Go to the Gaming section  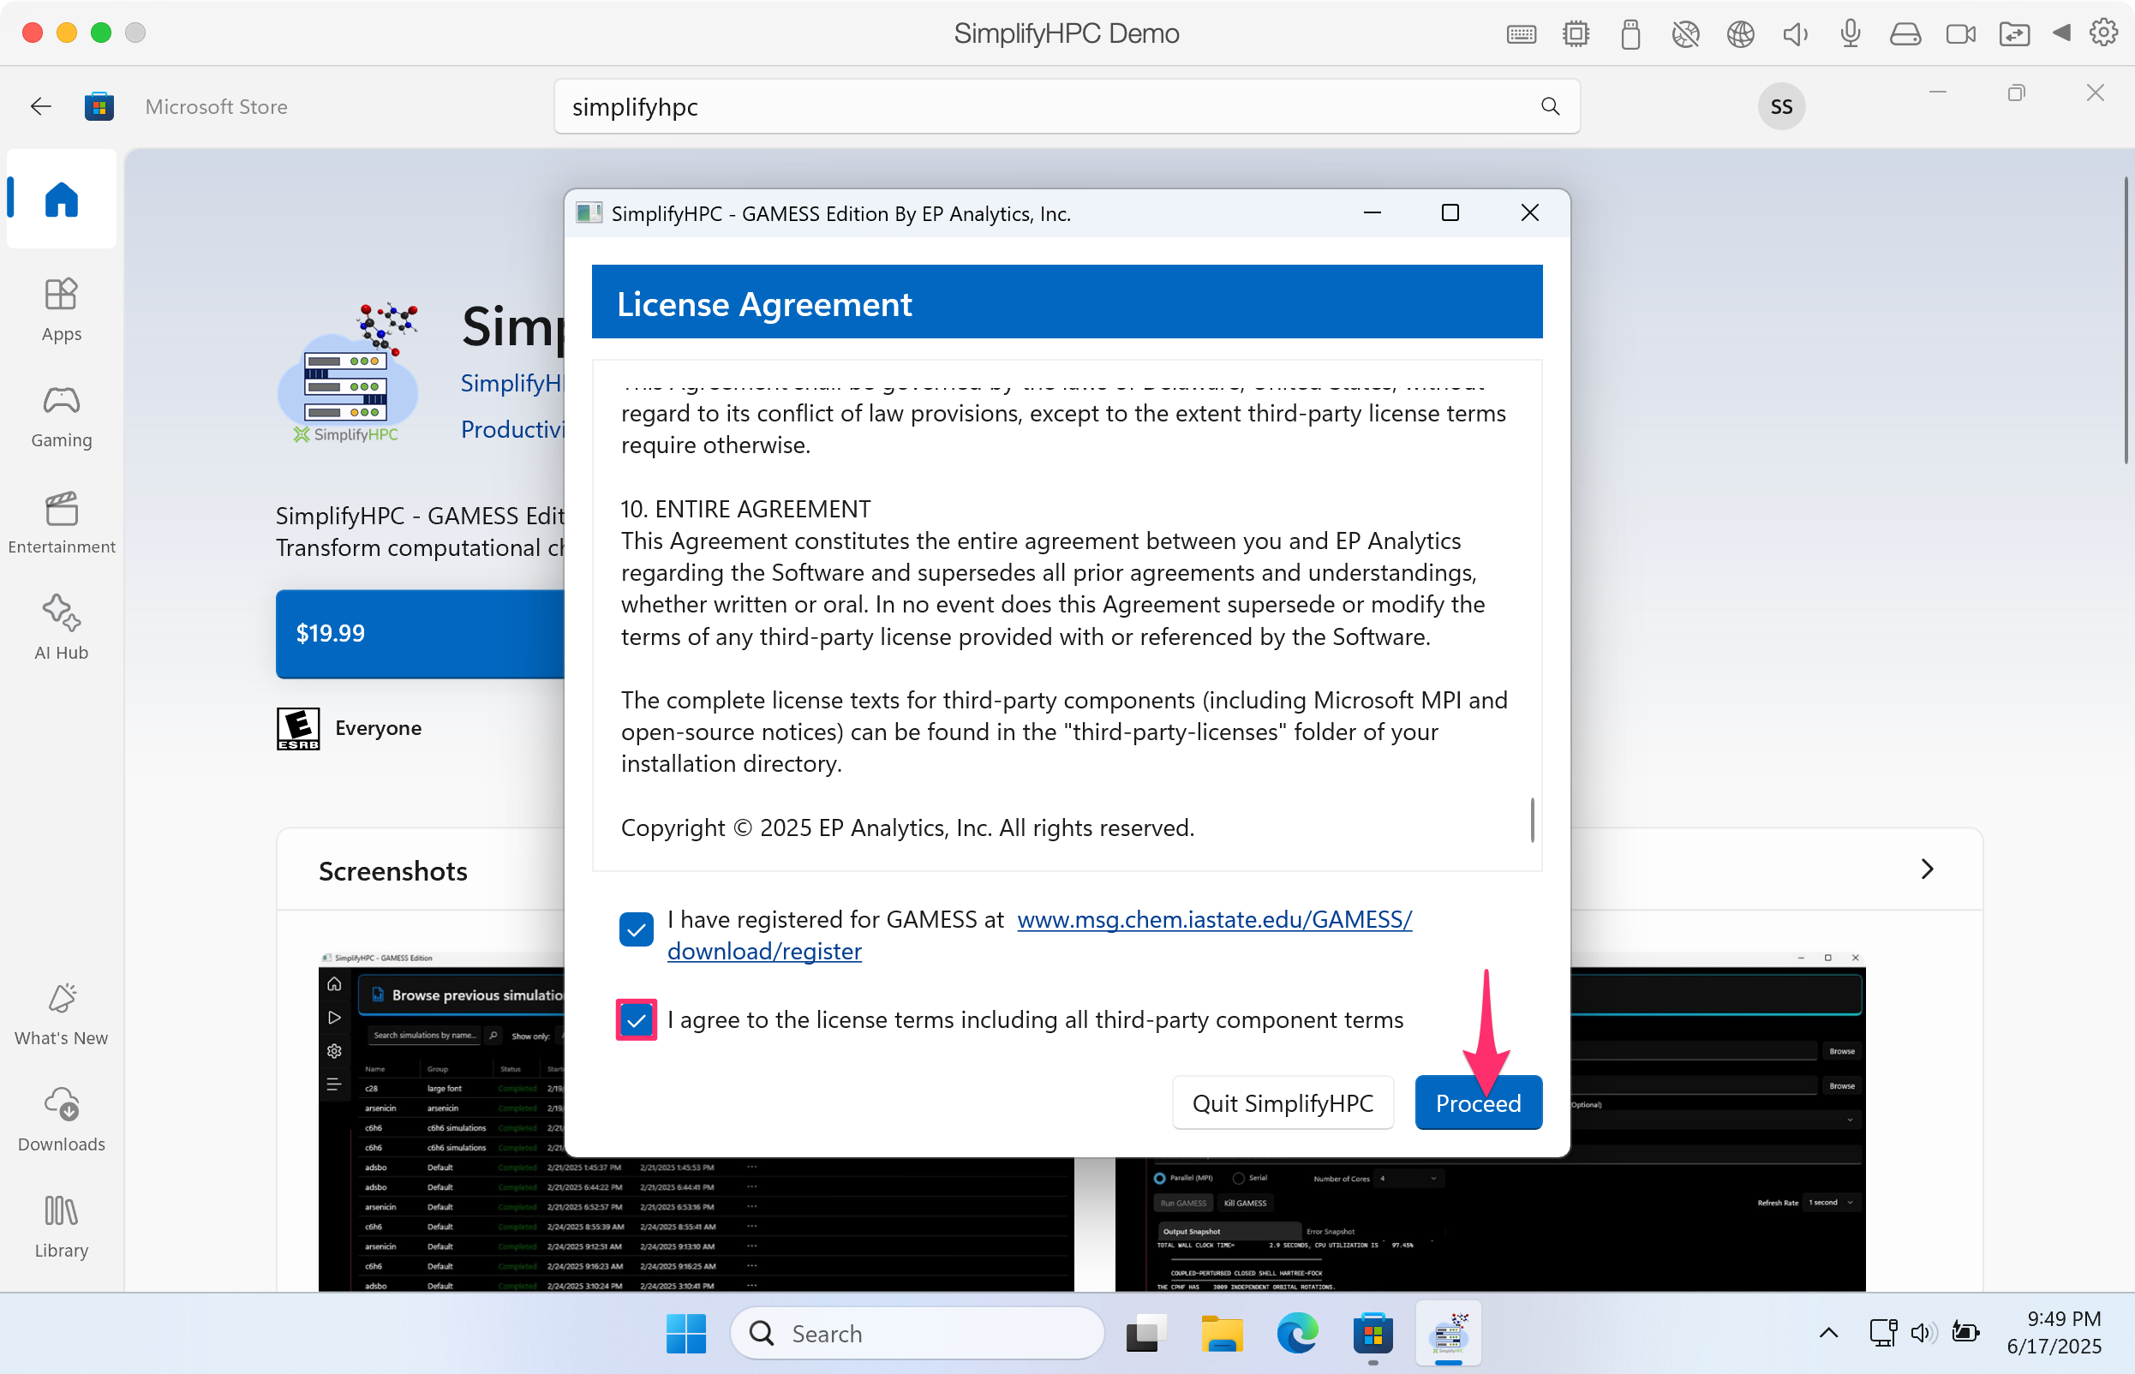click(61, 415)
